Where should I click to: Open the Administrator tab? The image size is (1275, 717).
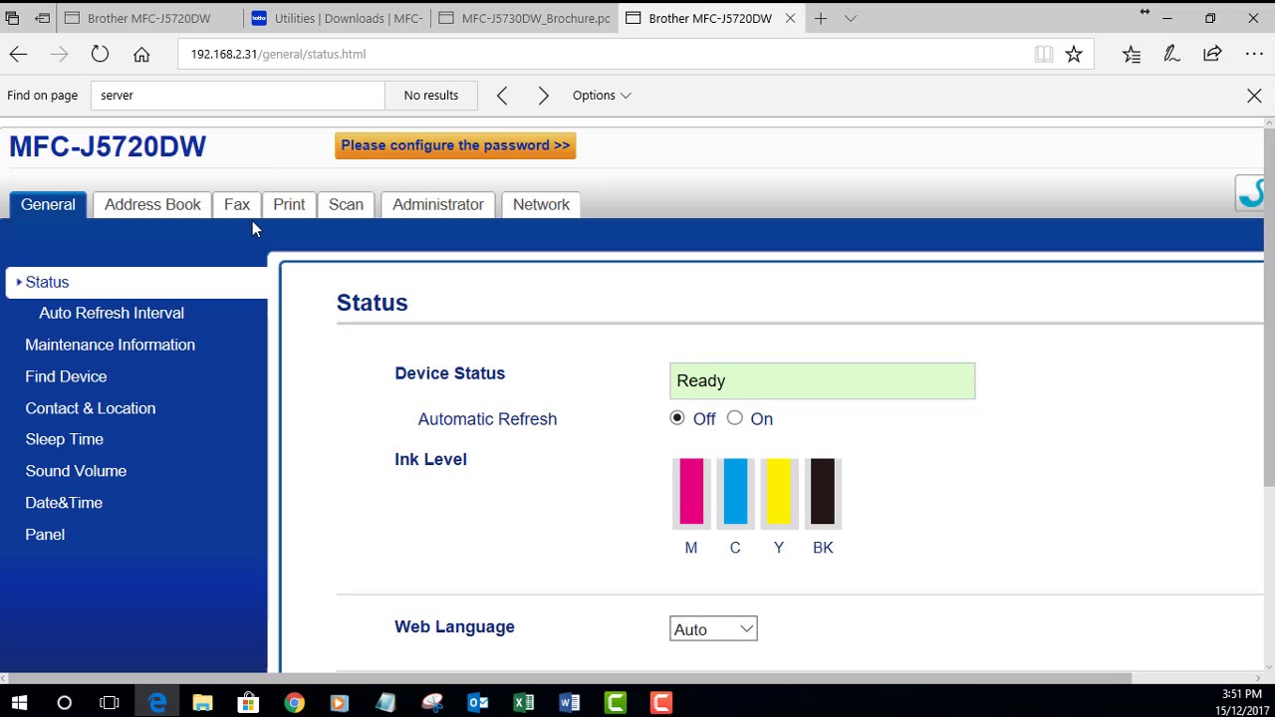(x=438, y=204)
